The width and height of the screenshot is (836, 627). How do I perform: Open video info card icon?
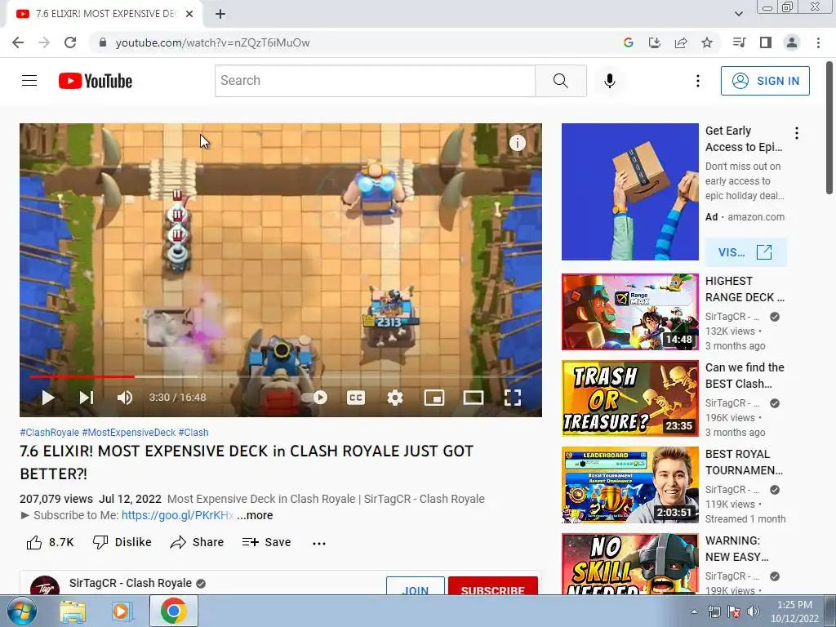[x=517, y=143]
